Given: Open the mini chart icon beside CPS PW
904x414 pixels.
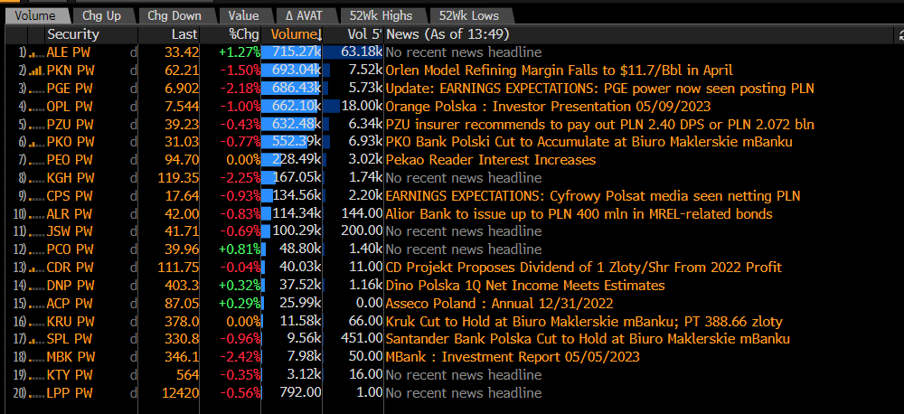Looking at the screenshot, I should tap(36, 196).
